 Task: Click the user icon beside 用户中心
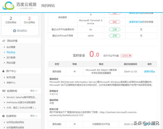(x=3, y=71)
